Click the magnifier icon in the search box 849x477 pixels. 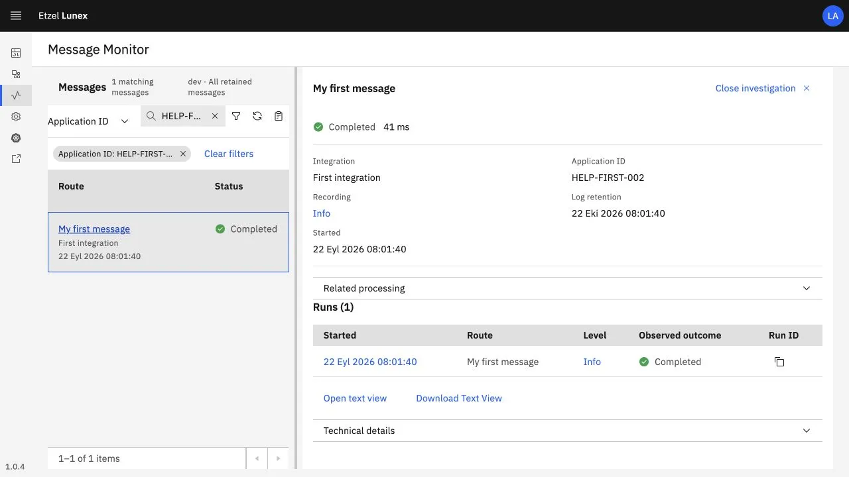[x=151, y=116]
